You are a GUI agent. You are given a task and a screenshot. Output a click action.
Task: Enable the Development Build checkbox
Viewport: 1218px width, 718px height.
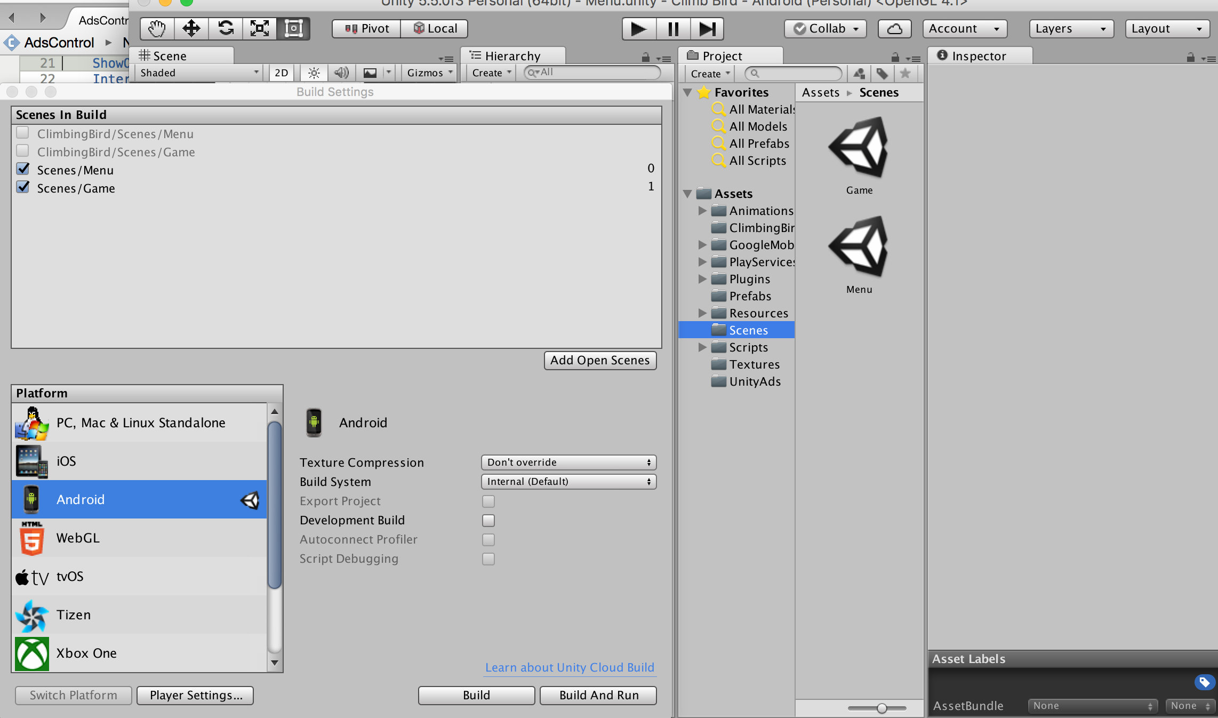(x=488, y=520)
